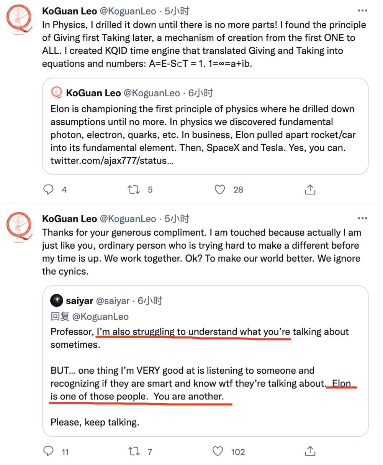
Task: Open the @KoguanLeo mention in saiyar's reply
Action: [x=100, y=317]
